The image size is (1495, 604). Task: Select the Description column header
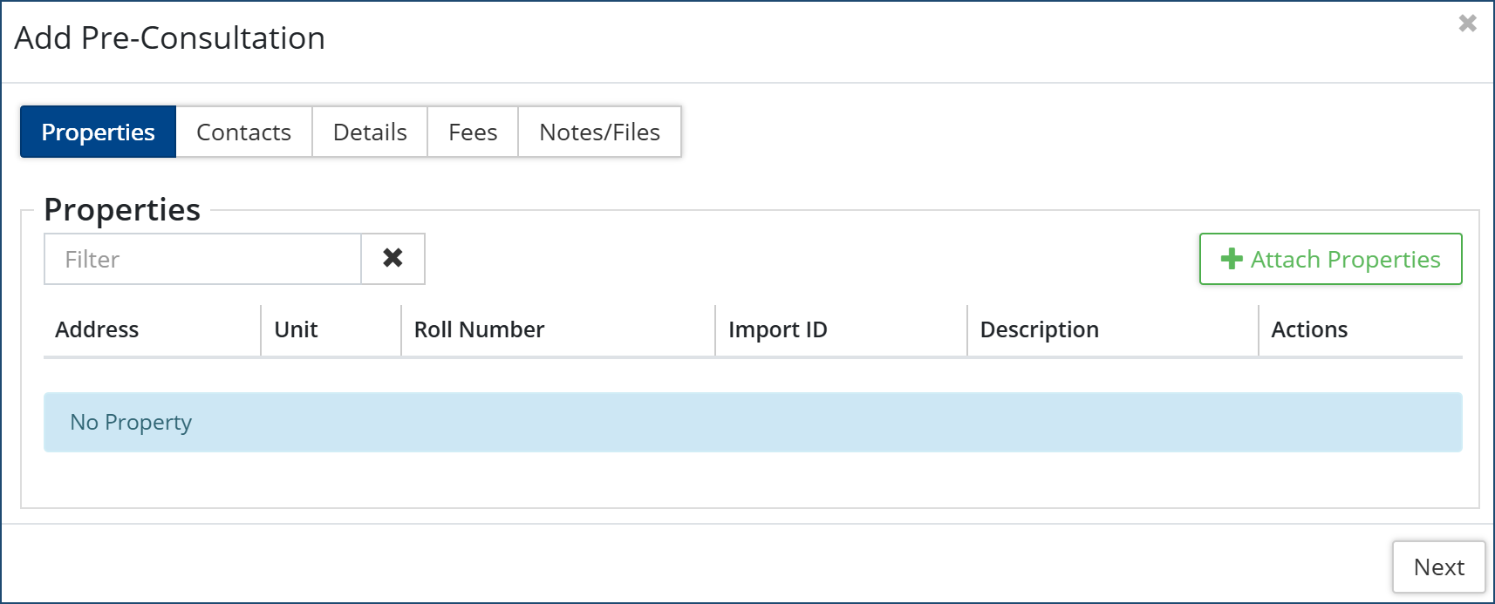tap(1039, 329)
